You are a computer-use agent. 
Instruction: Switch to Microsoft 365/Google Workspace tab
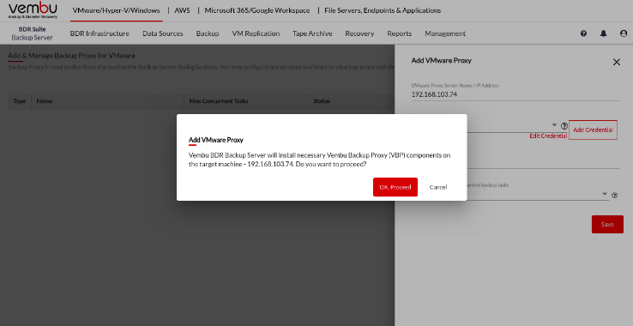pos(257,10)
